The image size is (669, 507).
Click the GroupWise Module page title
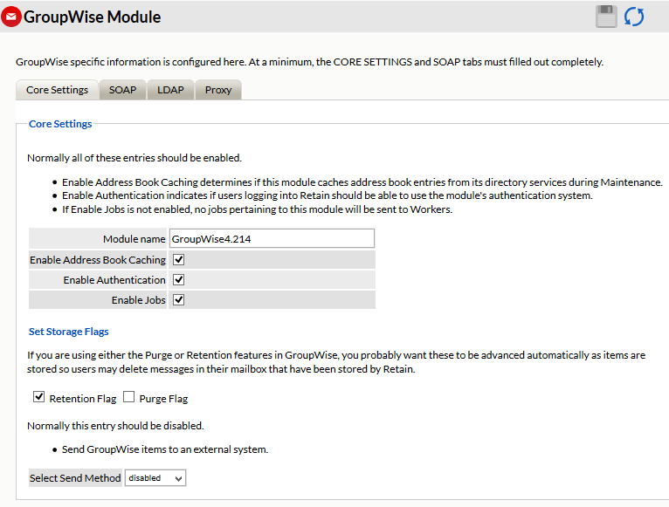pyautogui.click(x=93, y=17)
